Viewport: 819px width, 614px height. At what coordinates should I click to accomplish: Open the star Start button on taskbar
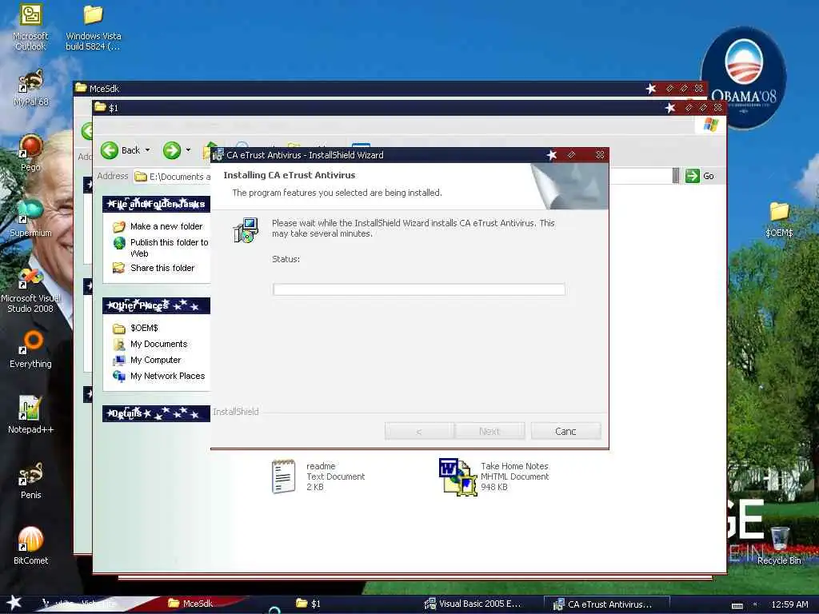[x=14, y=603]
